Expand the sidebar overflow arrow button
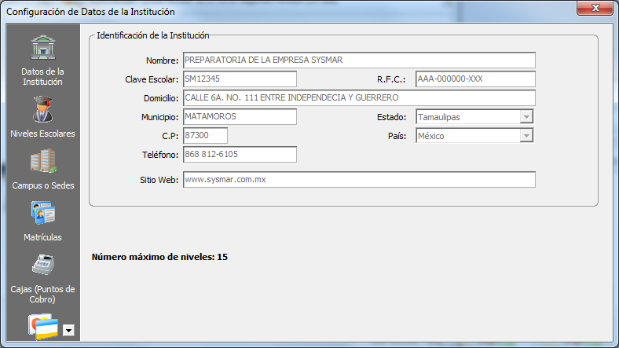The width and height of the screenshot is (619, 348). pyautogui.click(x=68, y=331)
